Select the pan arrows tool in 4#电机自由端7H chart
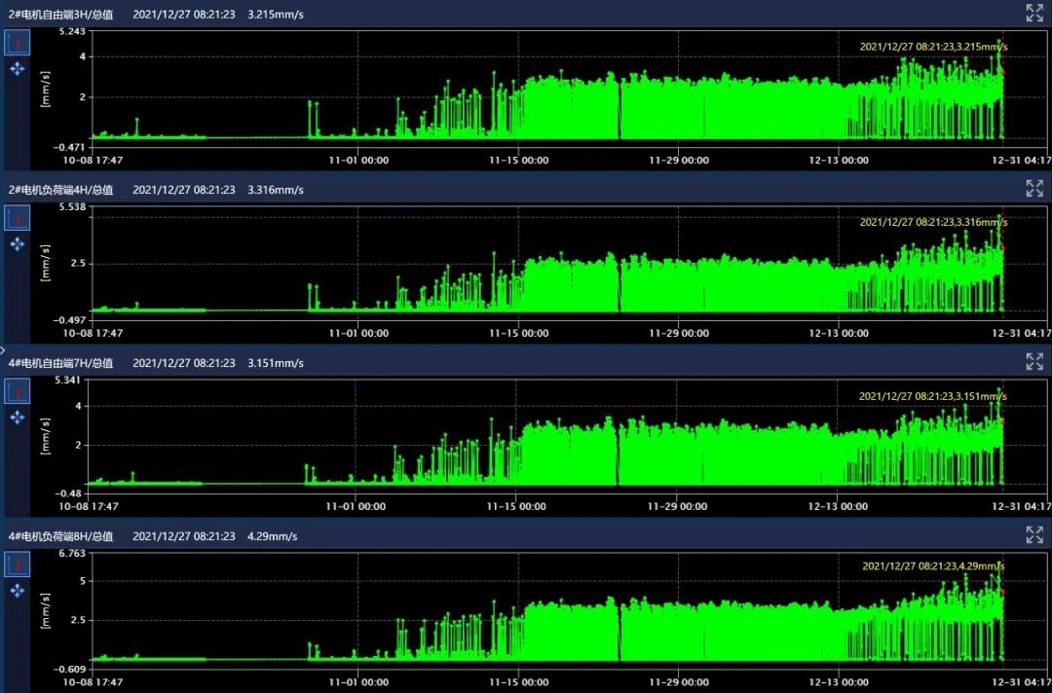Screen dimensions: 1052x693 18,418
